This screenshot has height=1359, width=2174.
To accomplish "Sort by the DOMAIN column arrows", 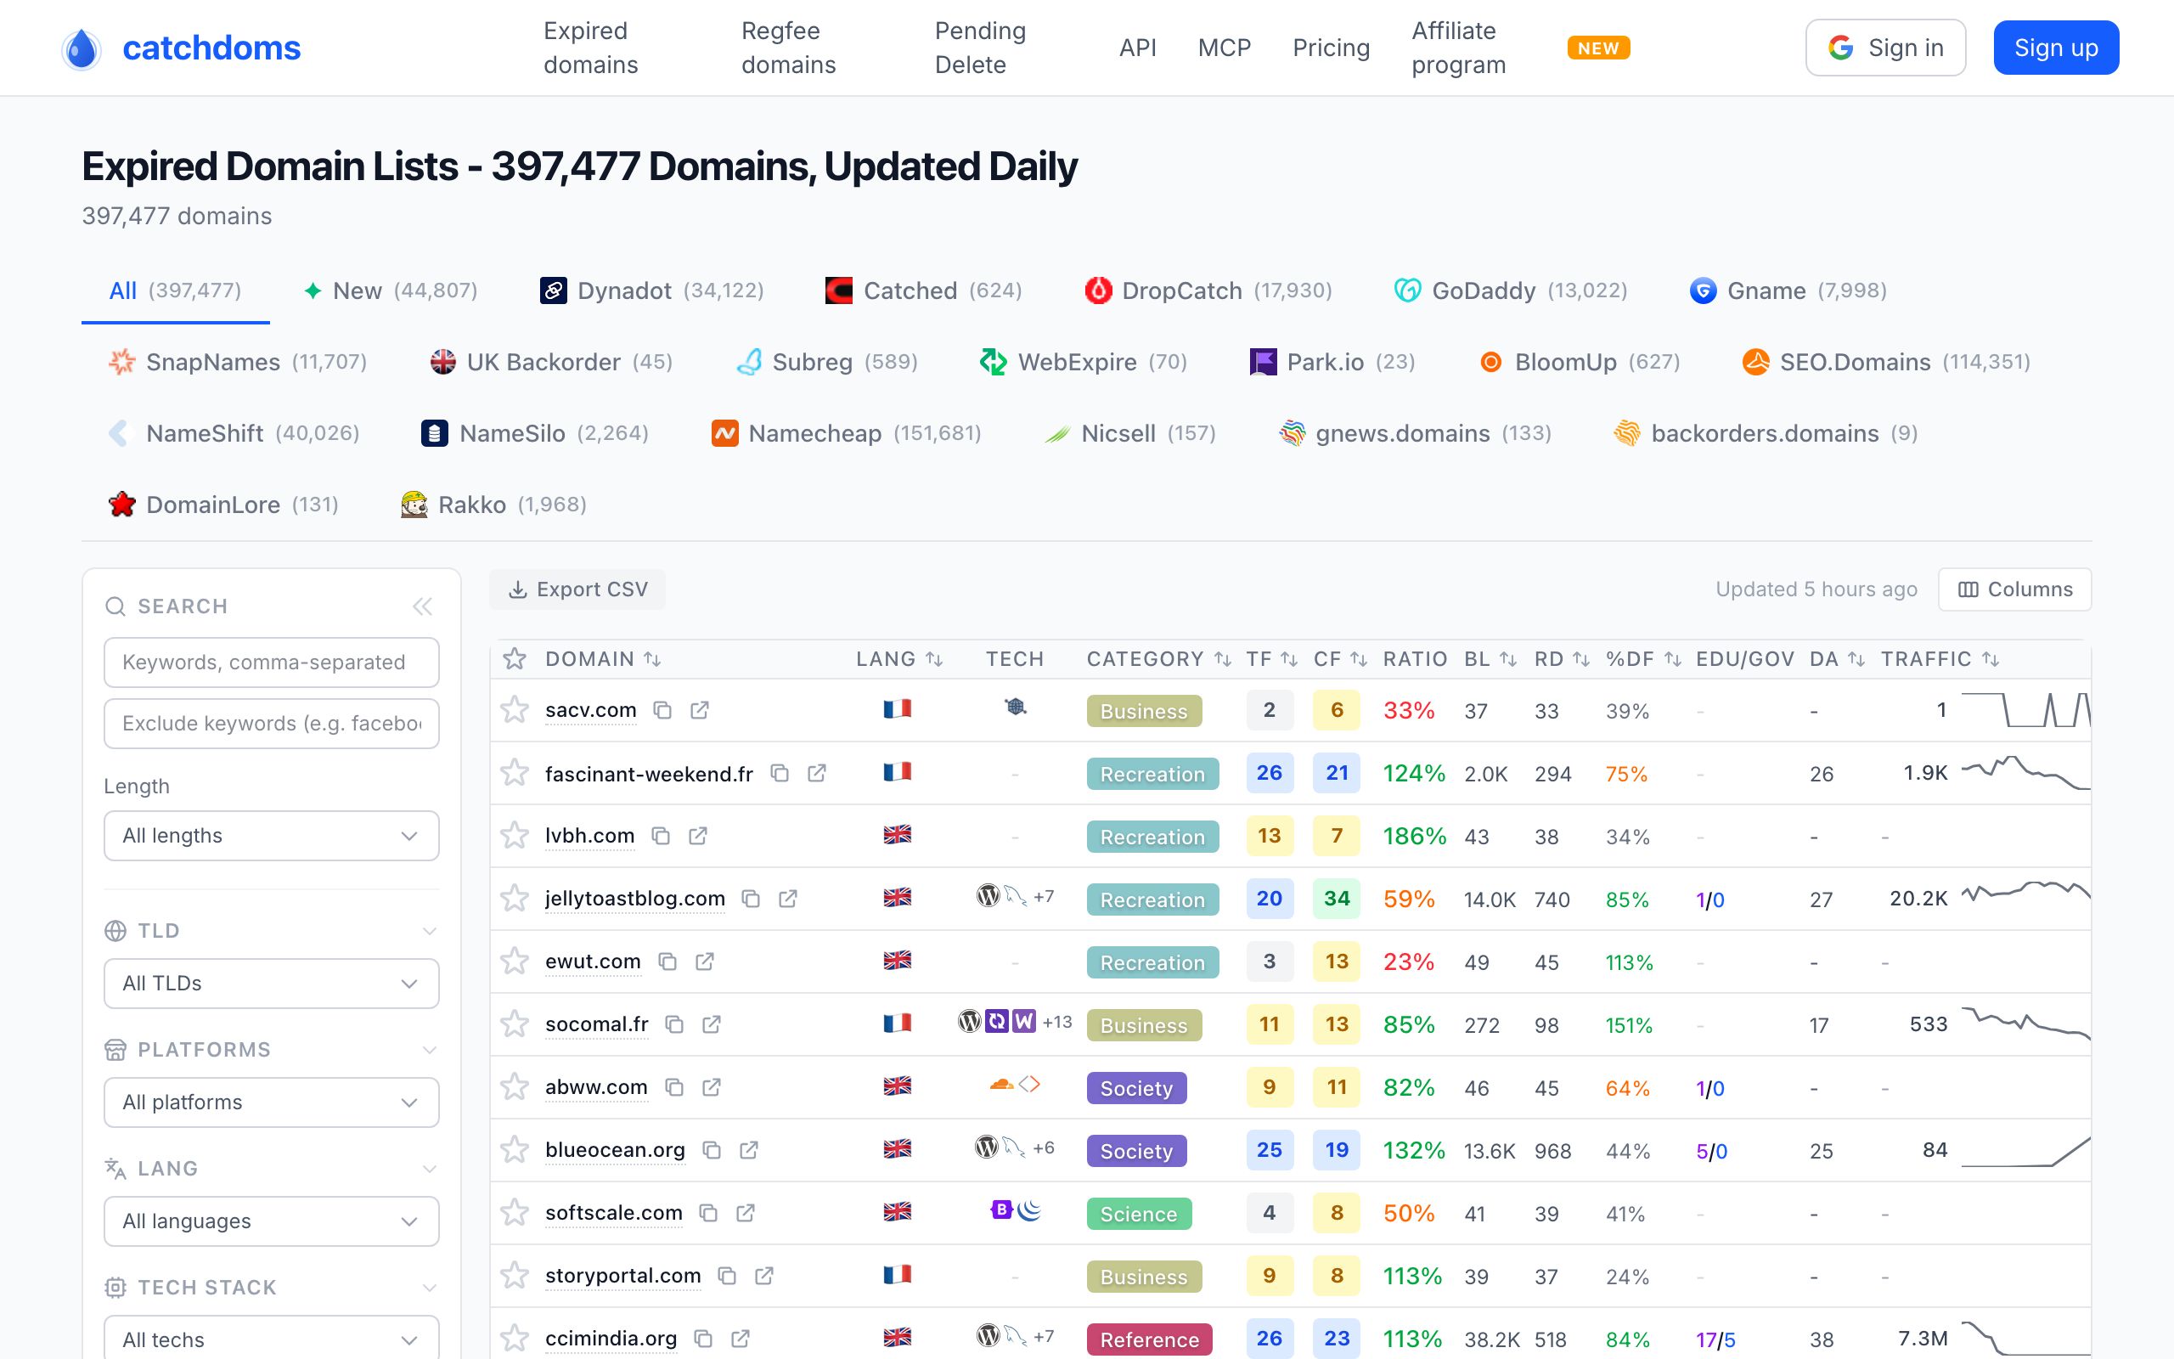I will 653,660.
